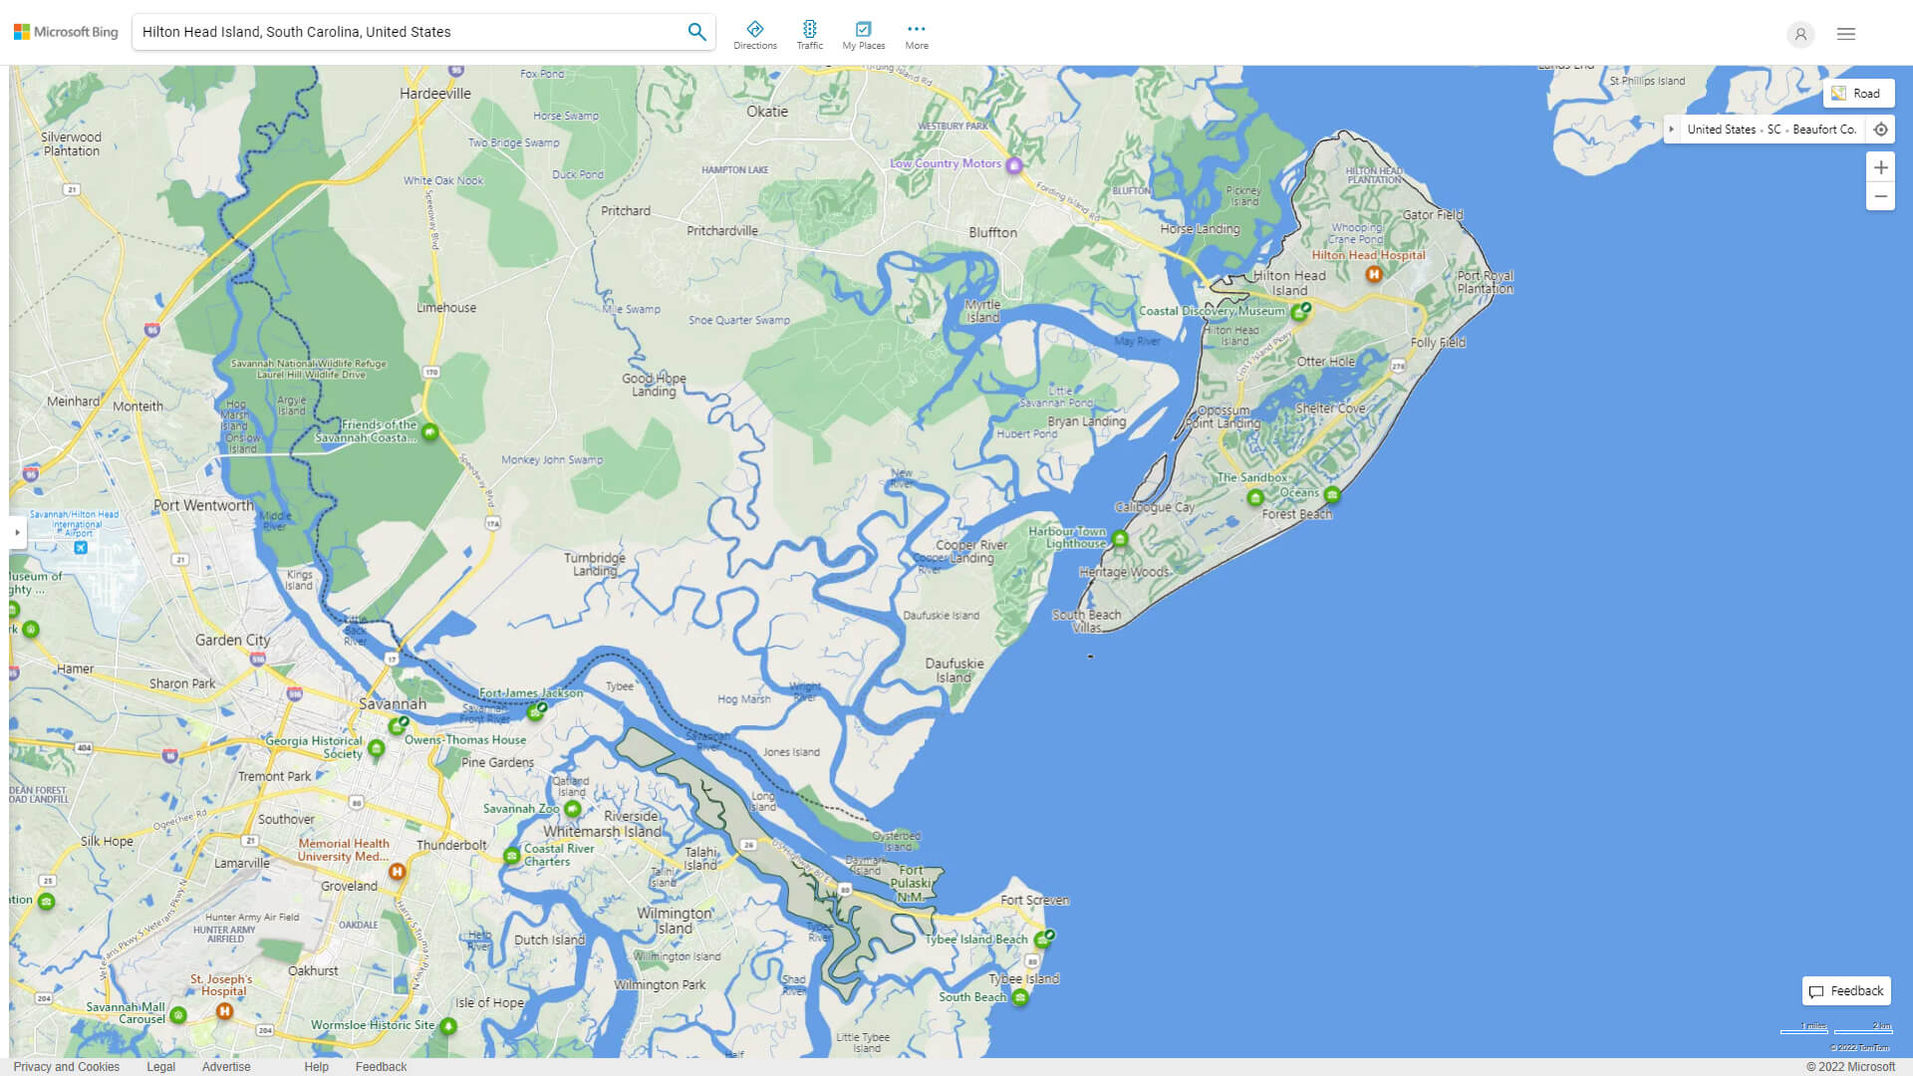Expand the breadcrumb arrow before United States
The height and width of the screenshot is (1076, 1913).
click(x=1672, y=129)
